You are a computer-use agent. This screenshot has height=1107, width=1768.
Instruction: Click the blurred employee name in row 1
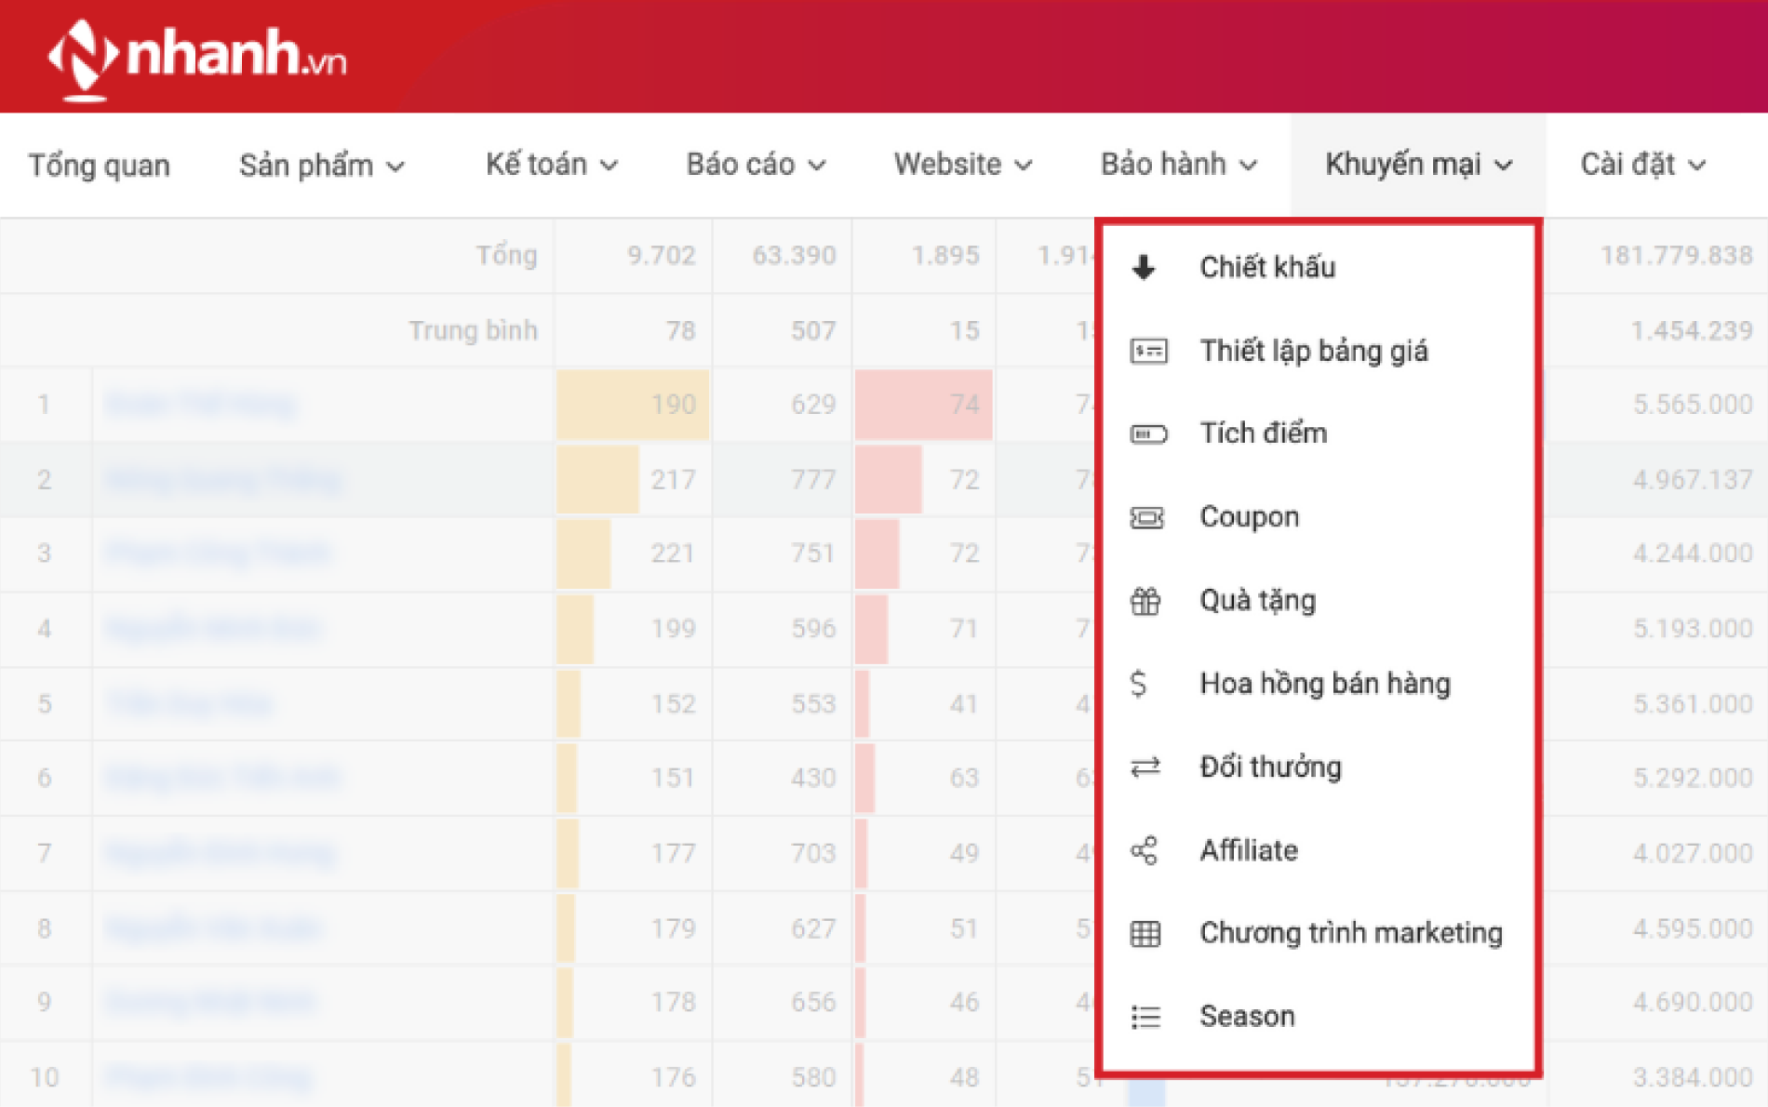click(x=201, y=405)
